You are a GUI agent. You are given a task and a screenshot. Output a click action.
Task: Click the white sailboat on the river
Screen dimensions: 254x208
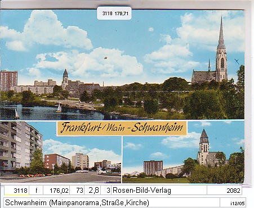pyautogui.click(x=59, y=108)
